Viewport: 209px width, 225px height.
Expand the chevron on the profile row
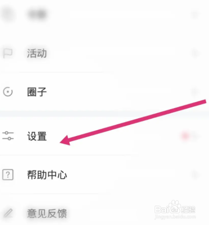tap(195, 14)
